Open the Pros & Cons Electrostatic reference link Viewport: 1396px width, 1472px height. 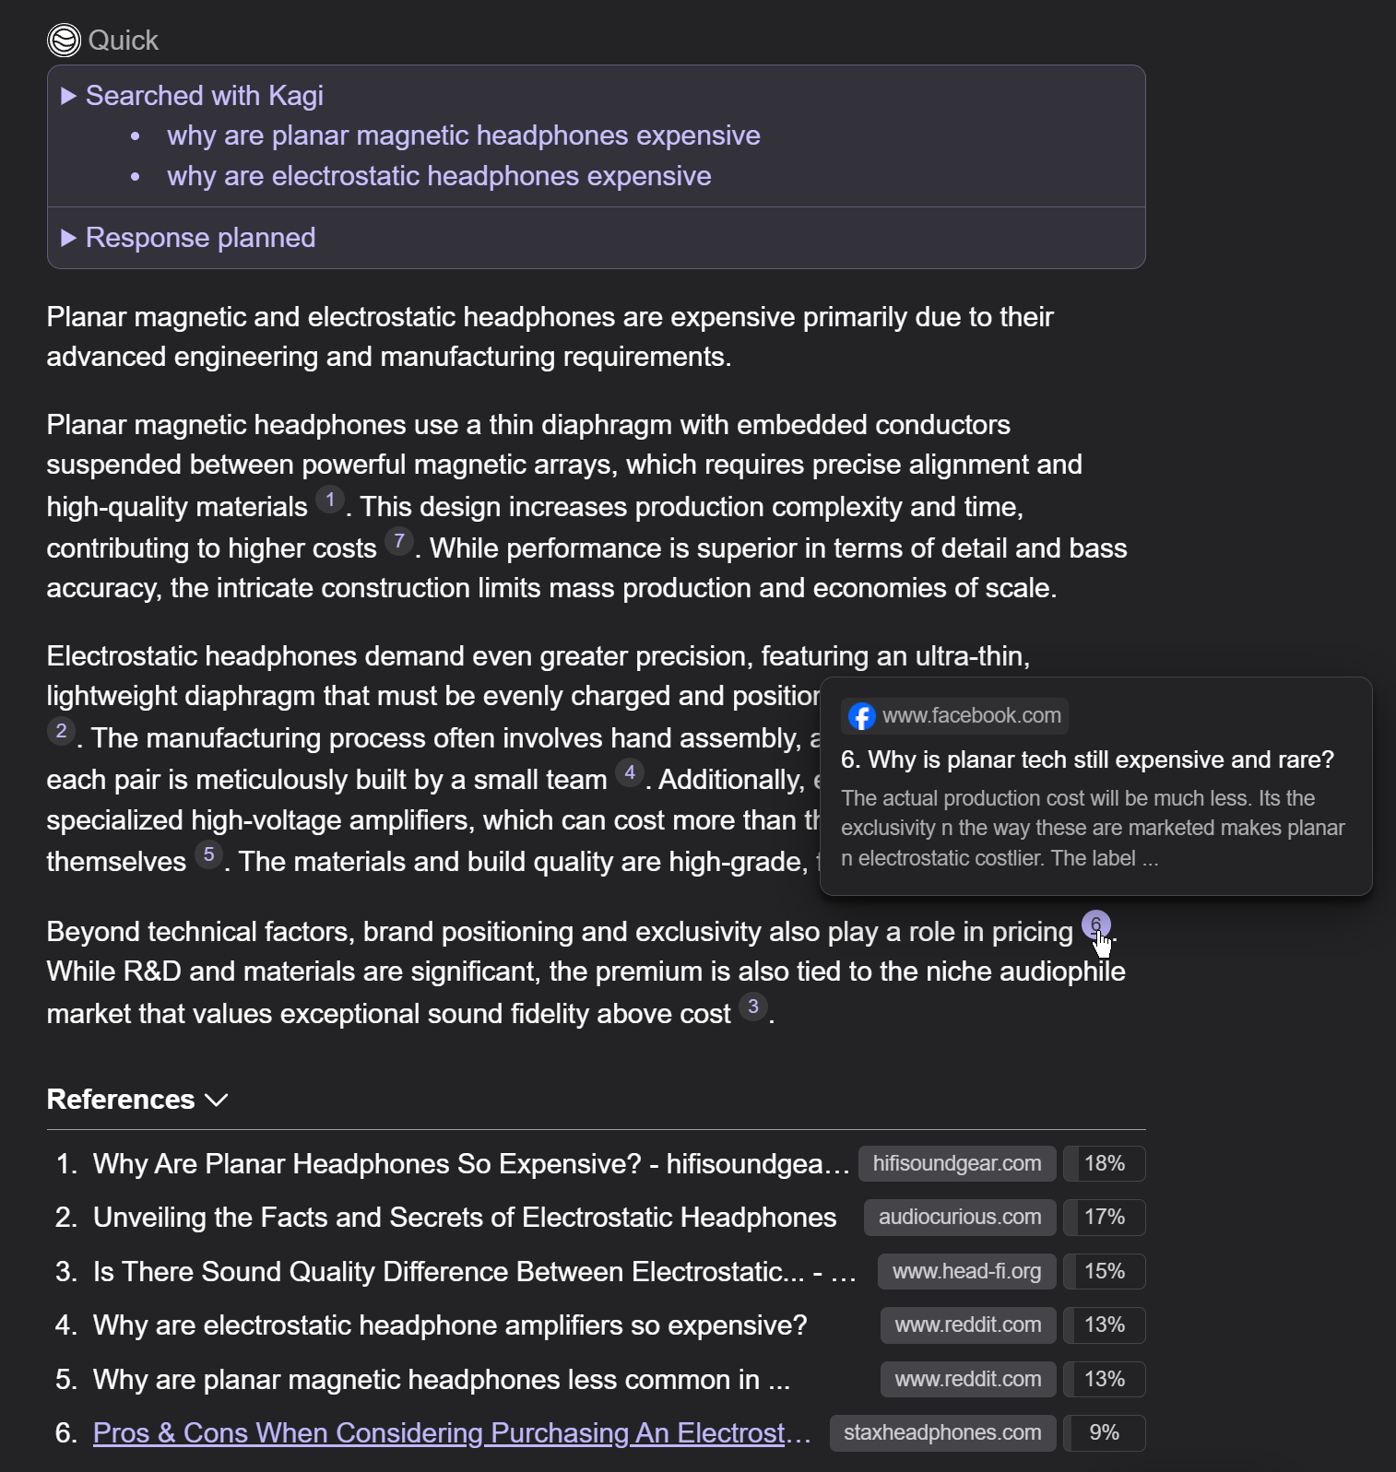(452, 1433)
